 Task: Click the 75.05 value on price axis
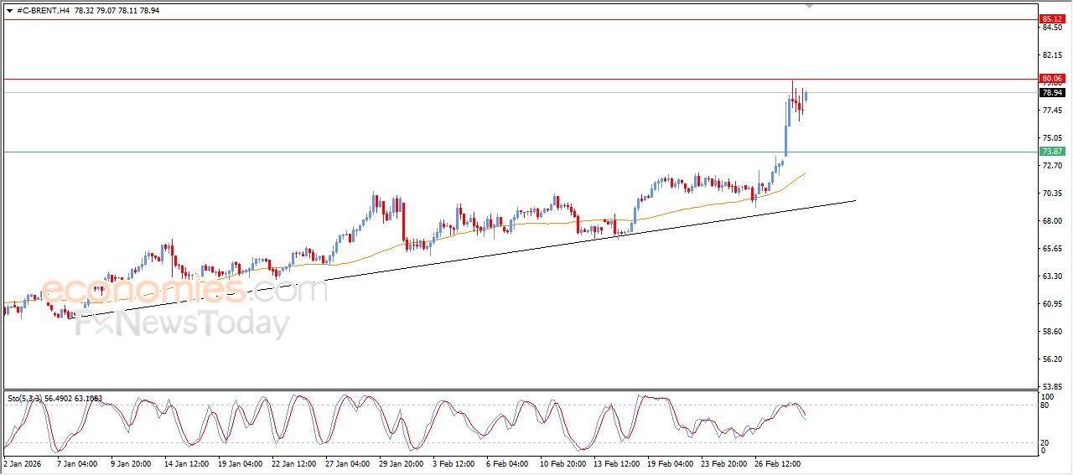click(x=1051, y=138)
